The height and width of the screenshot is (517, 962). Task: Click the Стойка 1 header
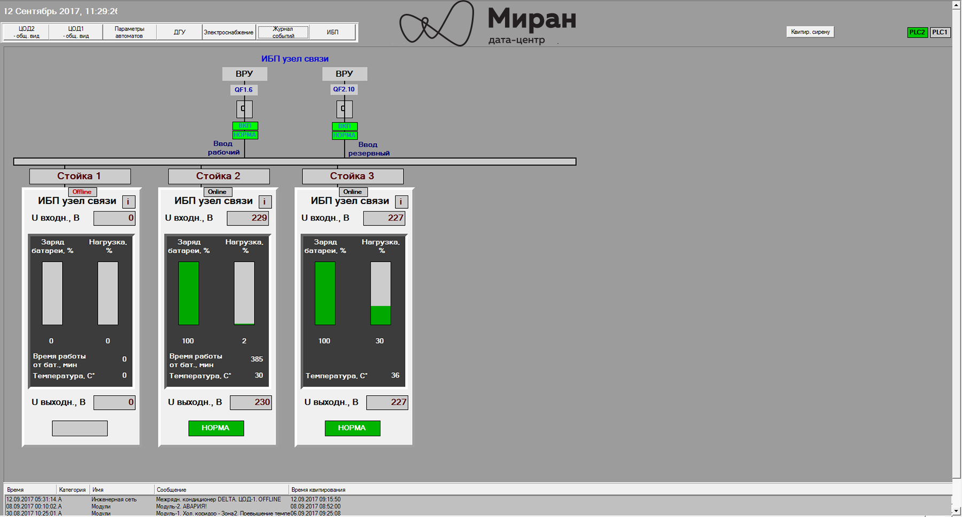coord(80,176)
